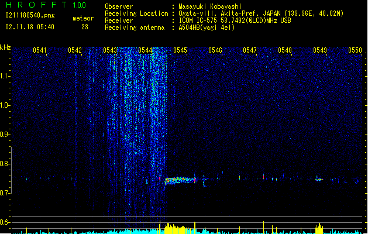The height and width of the screenshot is (234, 368).
Task: Click the 0550 time marker
Action: point(355,50)
